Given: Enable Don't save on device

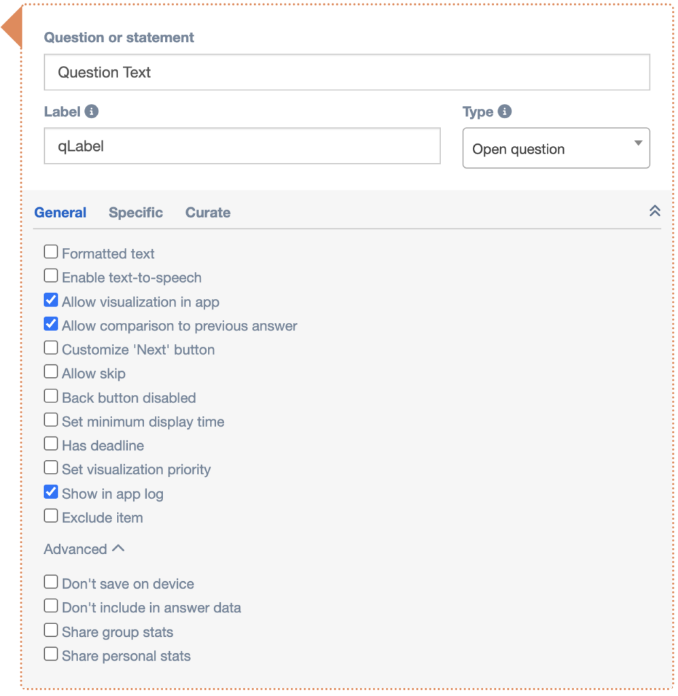Looking at the screenshot, I should [x=51, y=582].
